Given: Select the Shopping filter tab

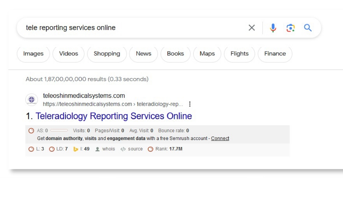Looking at the screenshot, I should pos(107,54).
